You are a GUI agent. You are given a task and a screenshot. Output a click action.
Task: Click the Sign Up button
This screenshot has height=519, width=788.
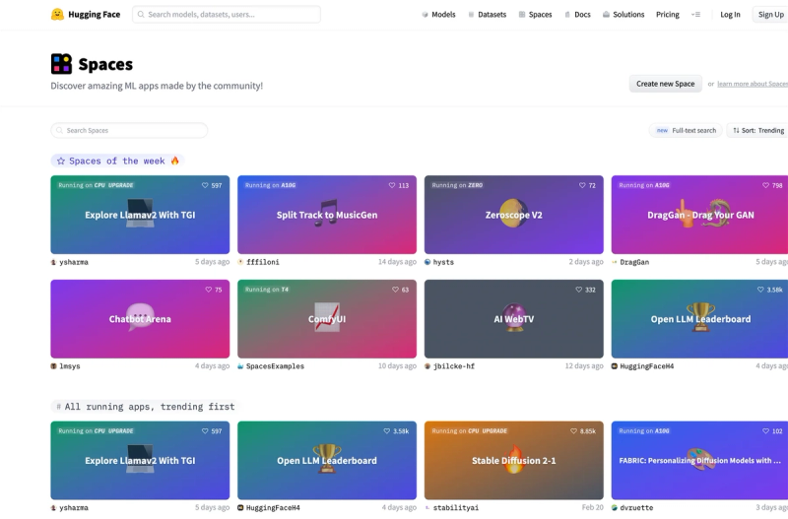click(x=770, y=15)
